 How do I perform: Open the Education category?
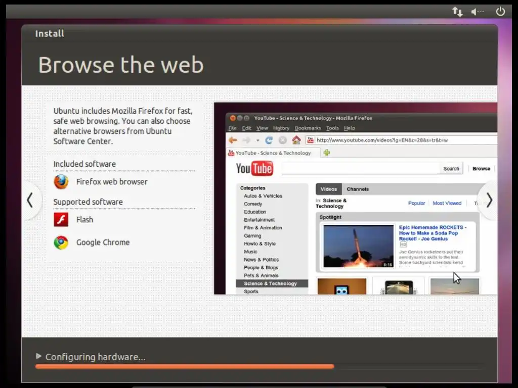pyautogui.click(x=255, y=212)
